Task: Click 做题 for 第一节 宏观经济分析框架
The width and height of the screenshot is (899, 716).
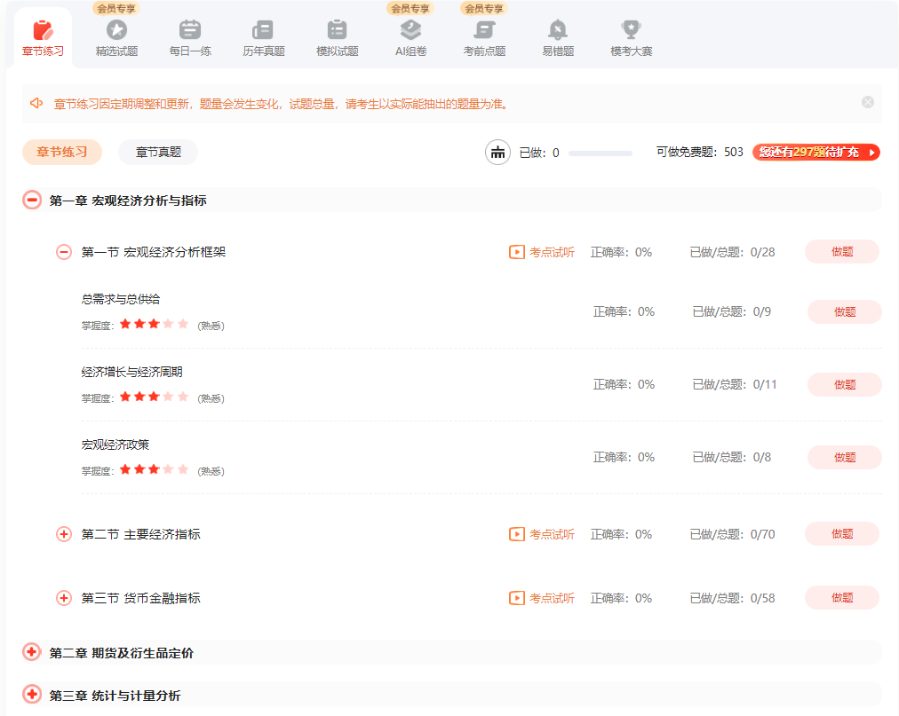Action: [841, 251]
